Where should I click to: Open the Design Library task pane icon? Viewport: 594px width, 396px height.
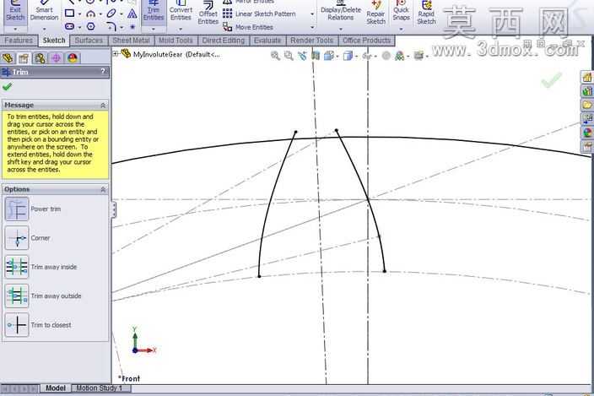point(587,91)
